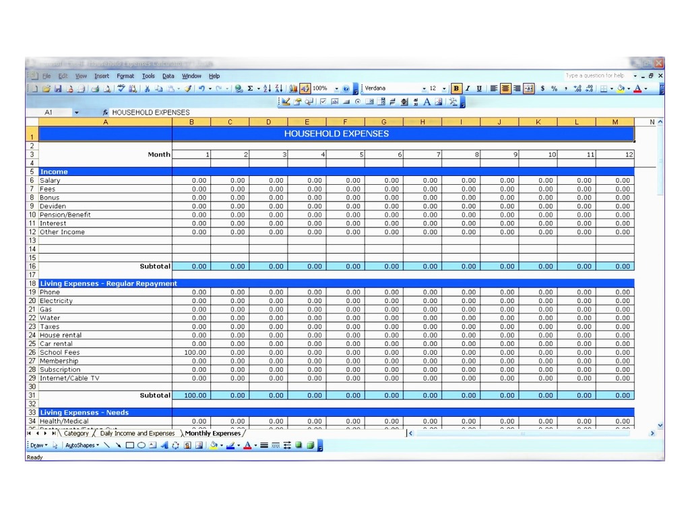
Task: Open the Insert menu
Action: [x=102, y=76]
